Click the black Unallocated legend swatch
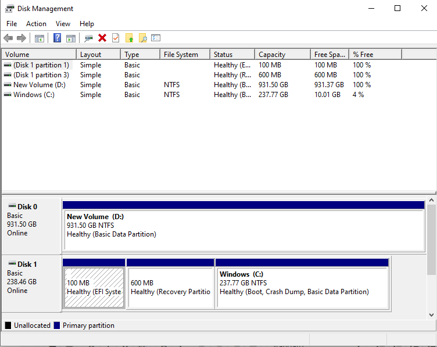This screenshot has width=437, height=347. pos(8,325)
